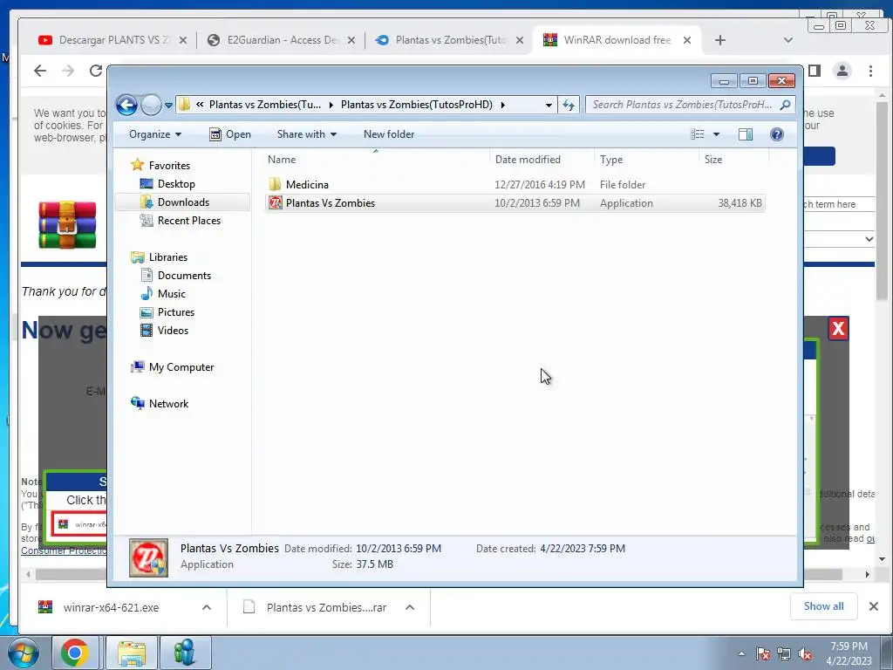
Task: Change your view icon in Explorer
Action: tap(698, 134)
